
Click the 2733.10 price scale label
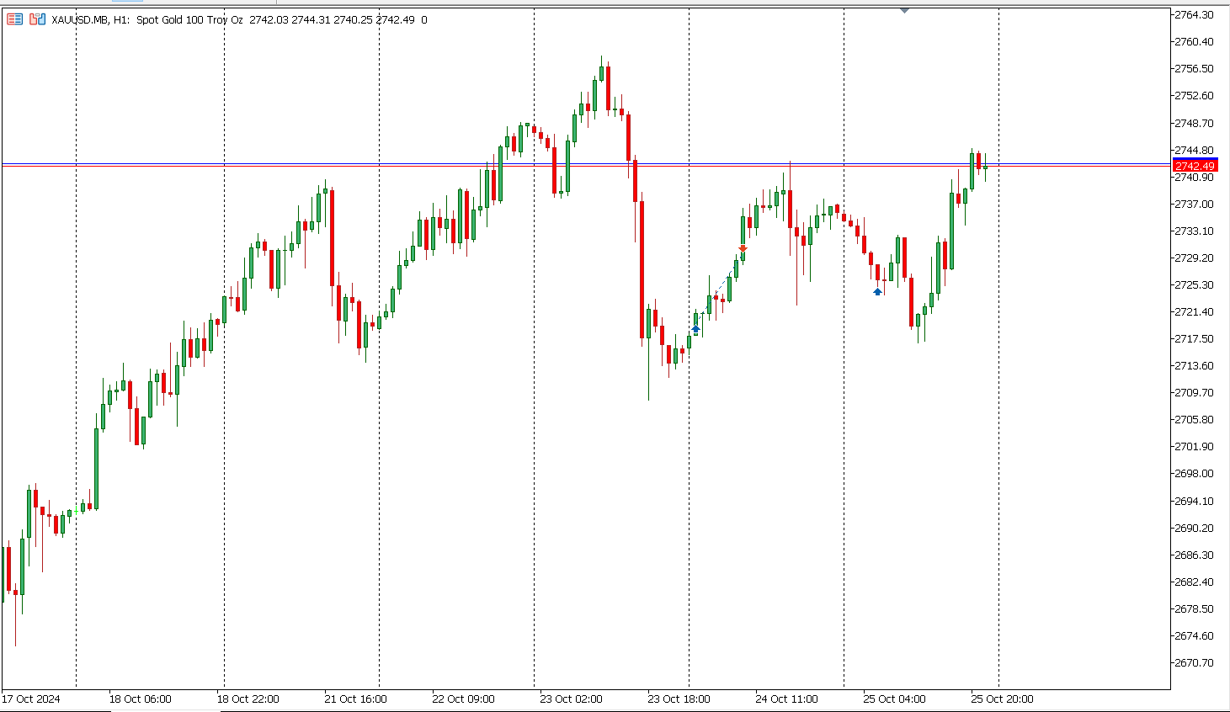[1194, 231]
